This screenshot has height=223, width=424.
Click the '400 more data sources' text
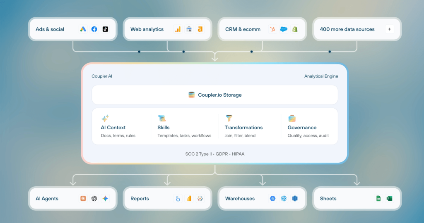tap(347, 29)
